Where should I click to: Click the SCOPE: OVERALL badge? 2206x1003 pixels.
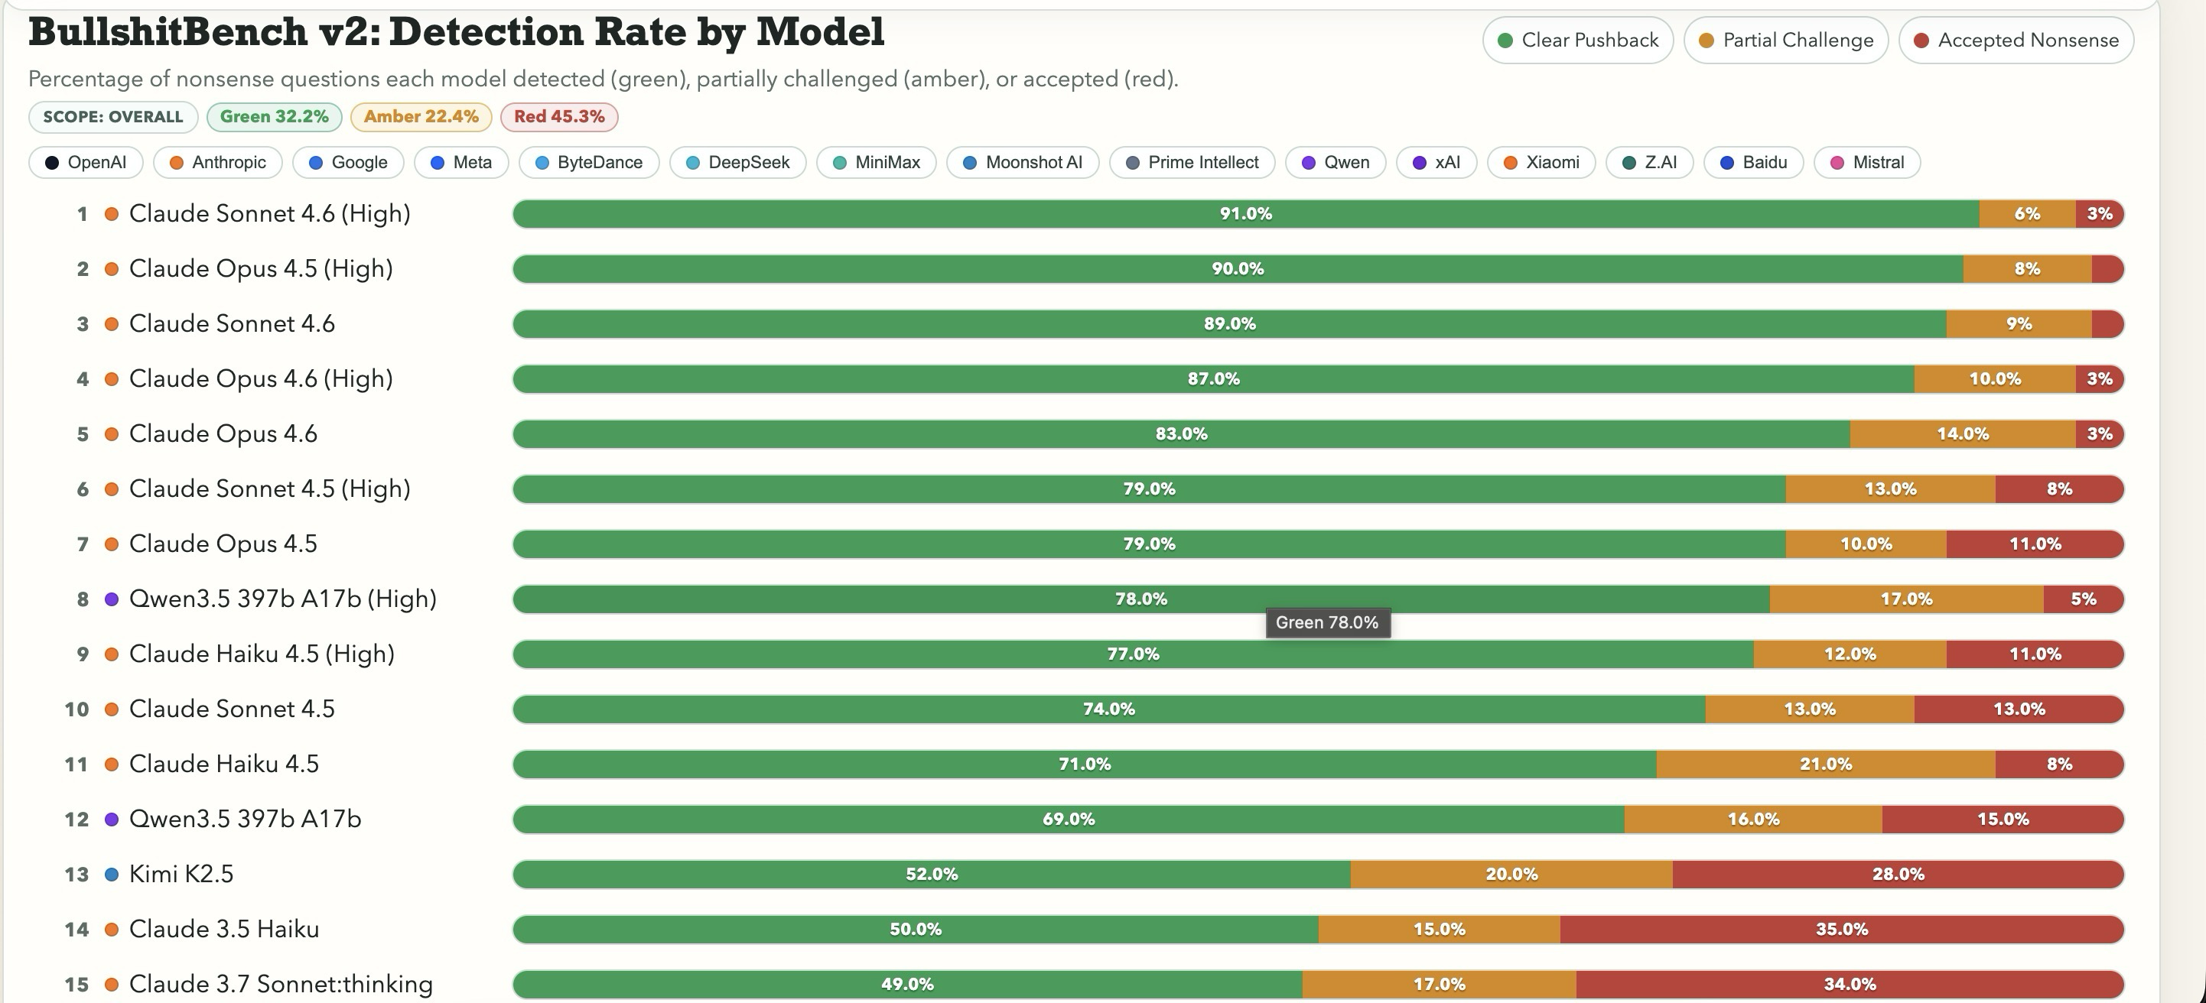tap(113, 116)
